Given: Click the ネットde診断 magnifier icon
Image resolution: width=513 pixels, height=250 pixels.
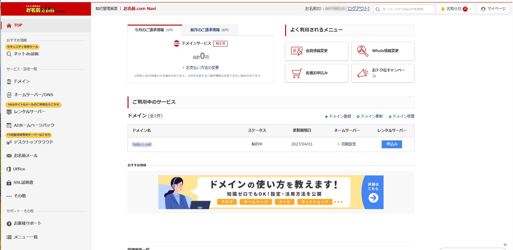Looking at the screenshot, I should (x=9, y=54).
